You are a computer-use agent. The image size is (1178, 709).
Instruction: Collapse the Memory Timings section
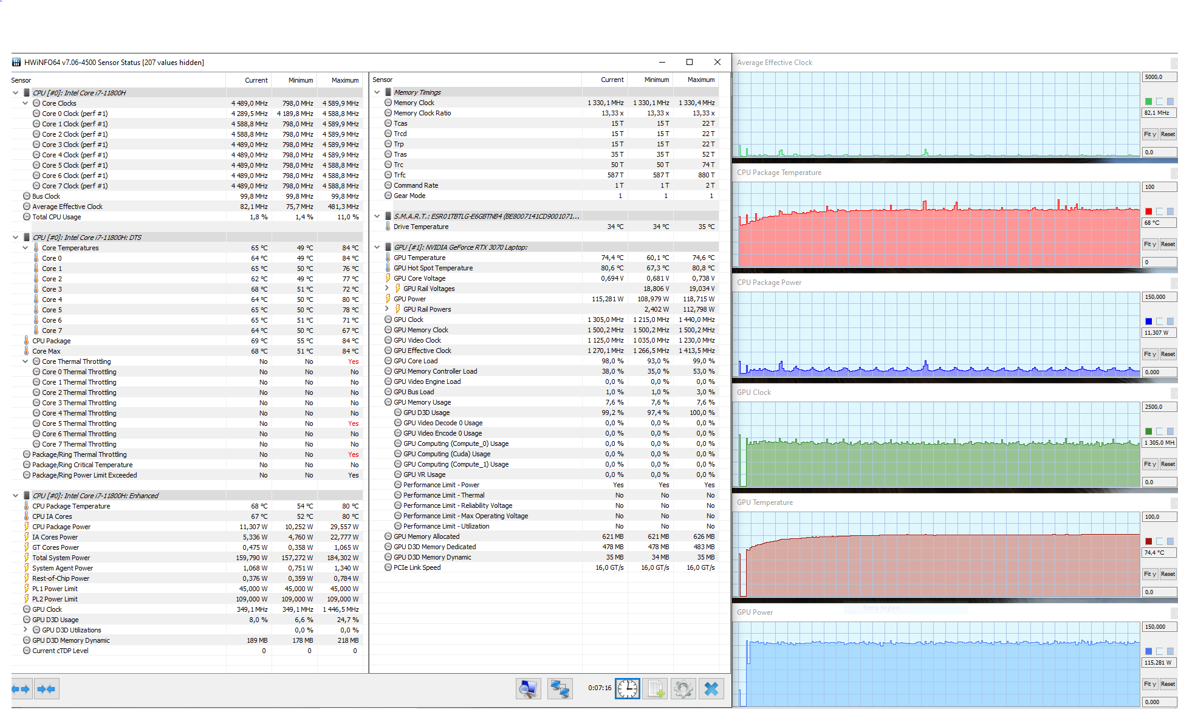[x=377, y=92]
